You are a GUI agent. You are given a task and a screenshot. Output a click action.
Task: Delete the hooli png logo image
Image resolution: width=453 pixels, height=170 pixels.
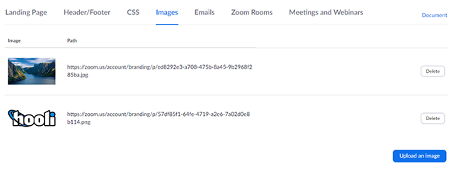click(x=432, y=118)
